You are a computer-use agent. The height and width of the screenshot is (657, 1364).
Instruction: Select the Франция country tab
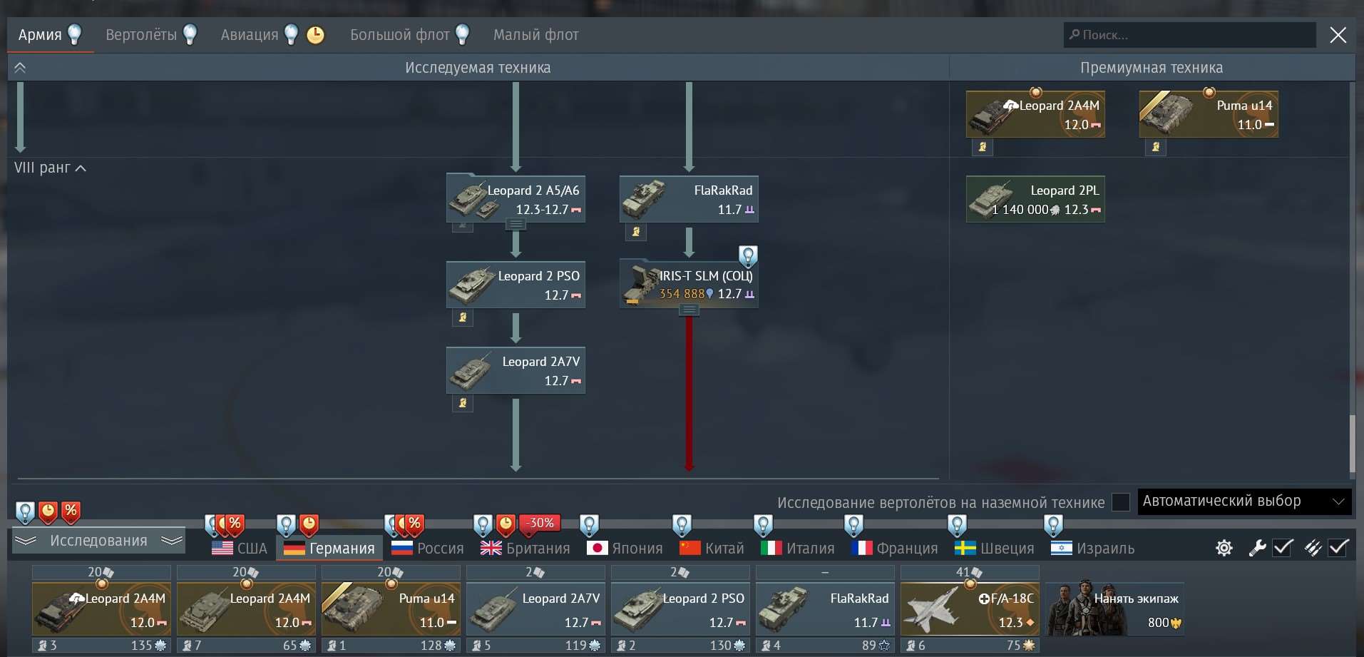click(895, 548)
